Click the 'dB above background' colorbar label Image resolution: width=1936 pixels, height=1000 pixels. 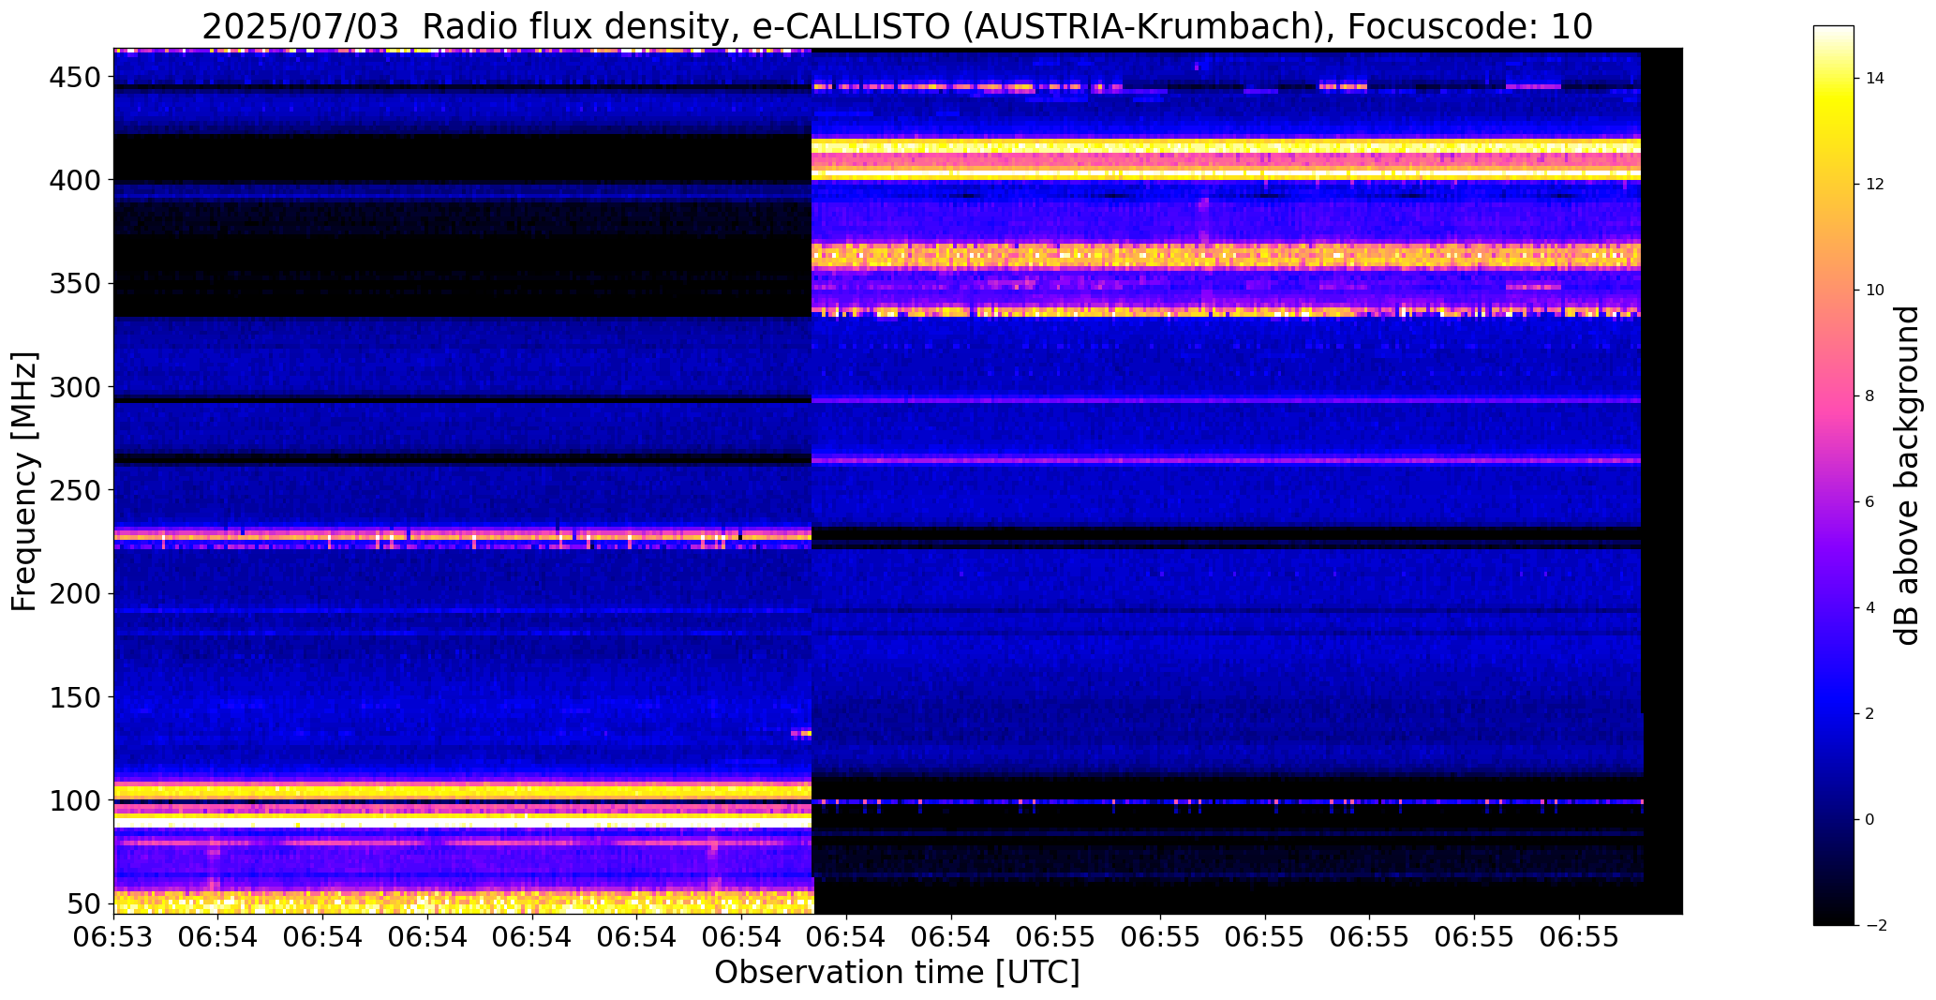tap(1908, 475)
